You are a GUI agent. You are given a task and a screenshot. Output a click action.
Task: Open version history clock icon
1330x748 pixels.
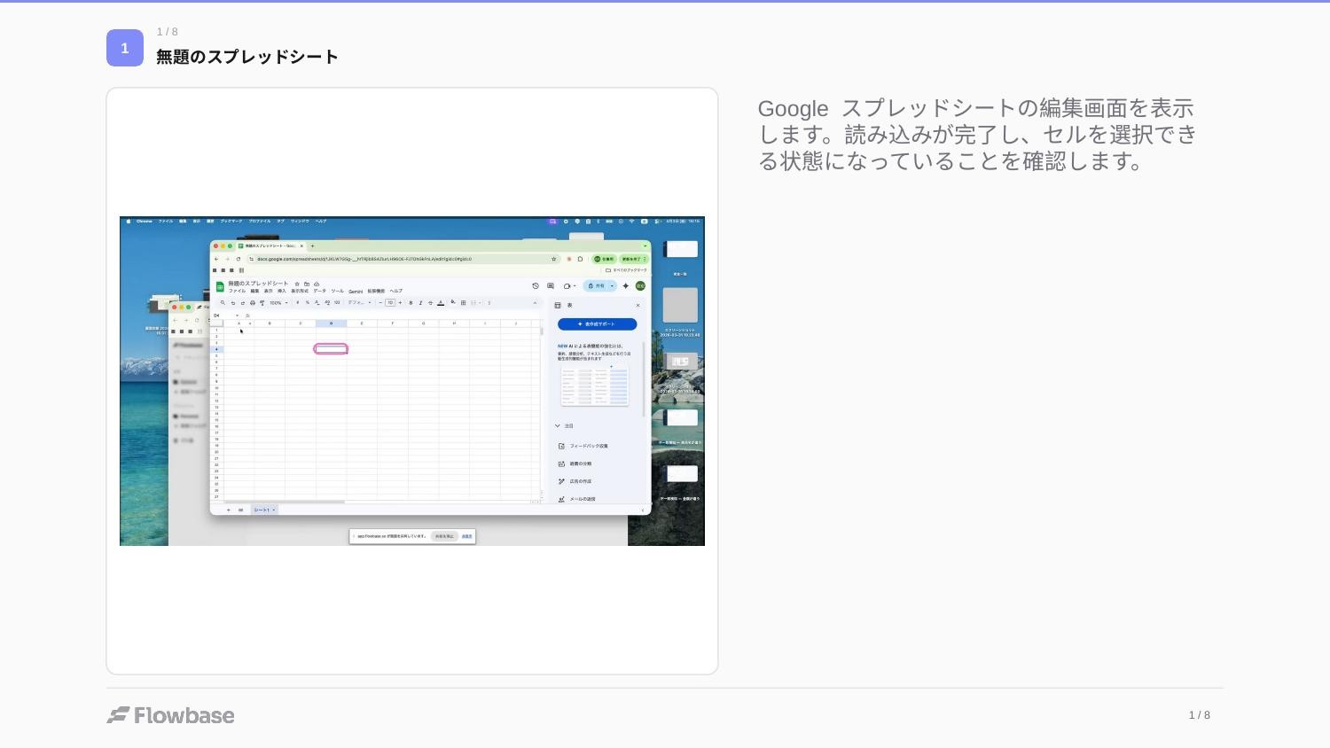point(536,286)
